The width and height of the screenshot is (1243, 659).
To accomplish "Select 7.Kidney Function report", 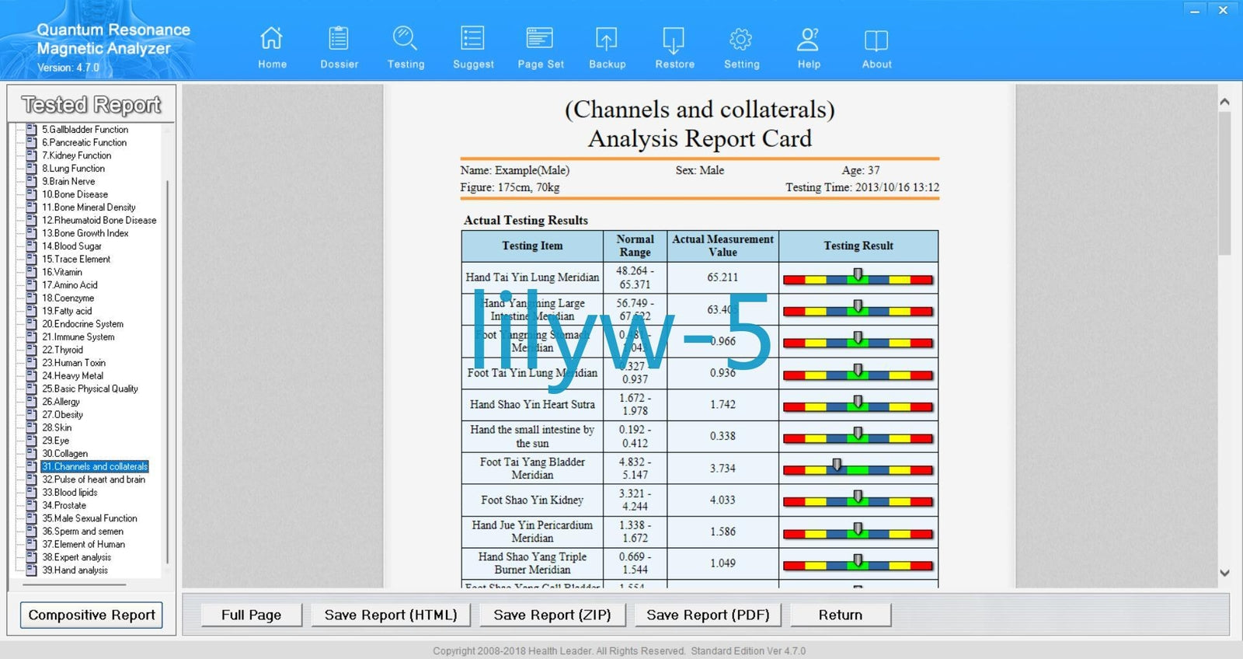I will pos(76,155).
